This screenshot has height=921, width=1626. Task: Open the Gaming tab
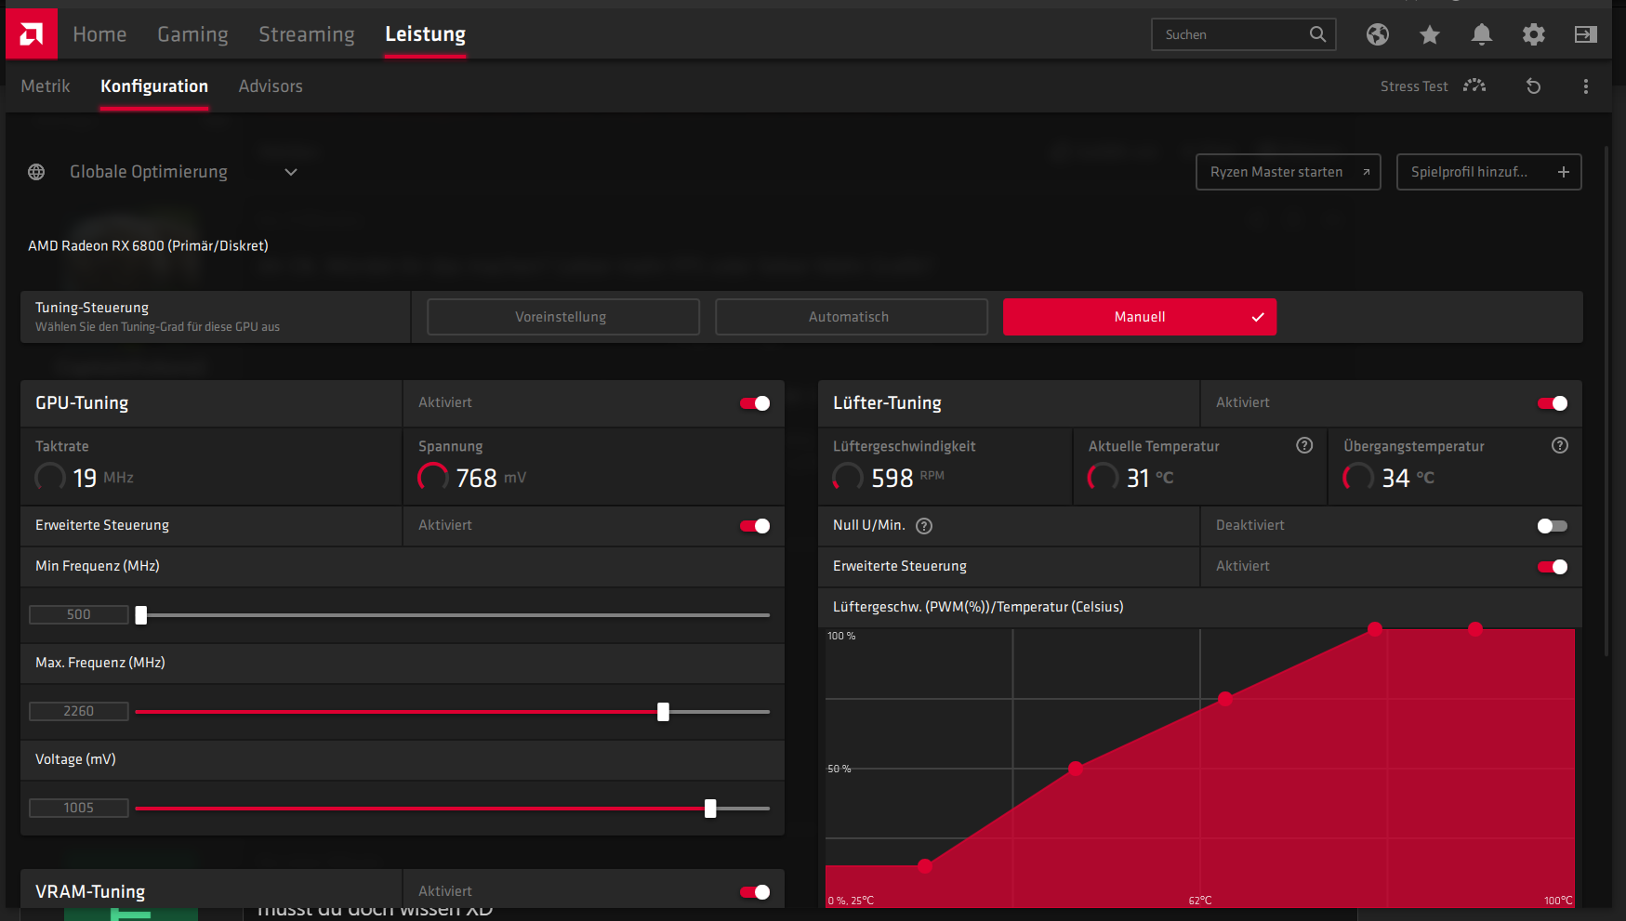click(x=192, y=34)
